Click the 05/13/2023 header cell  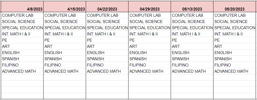192,6
